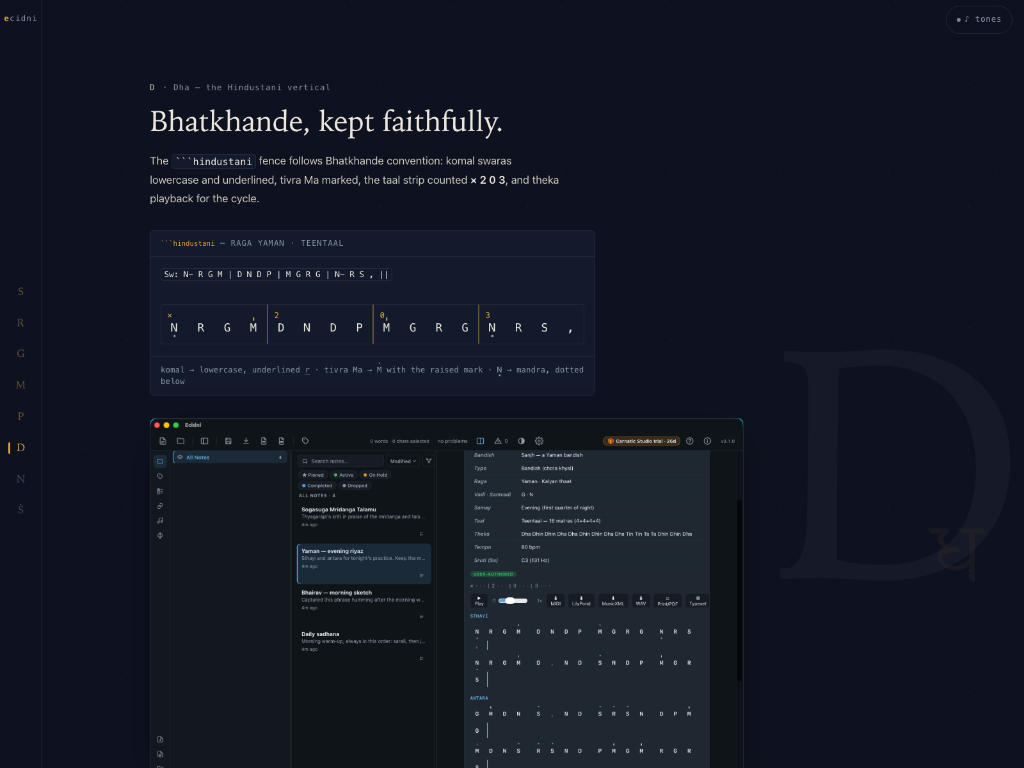Click the tag icon in top toolbar

tap(305, 441)
